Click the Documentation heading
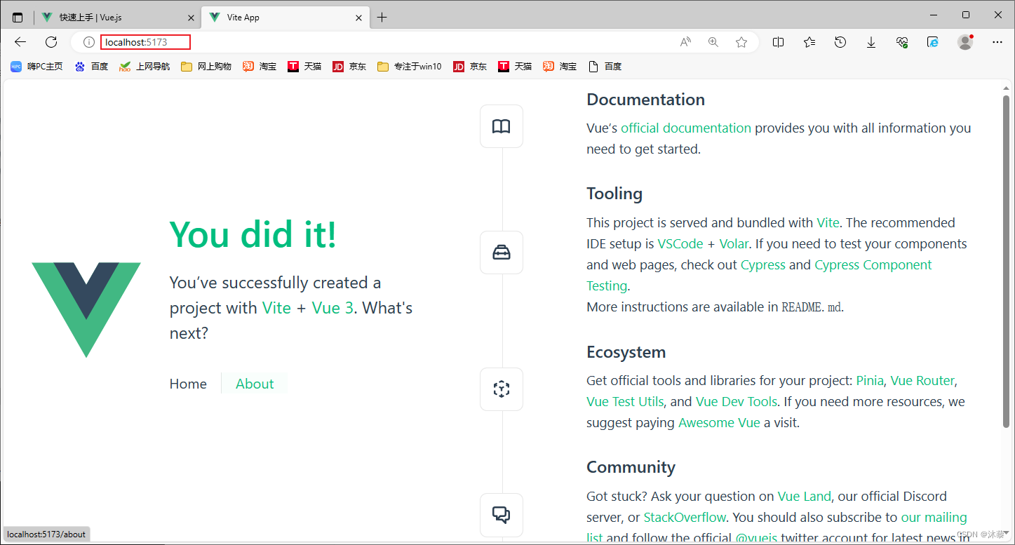 (x=645, y=100)
